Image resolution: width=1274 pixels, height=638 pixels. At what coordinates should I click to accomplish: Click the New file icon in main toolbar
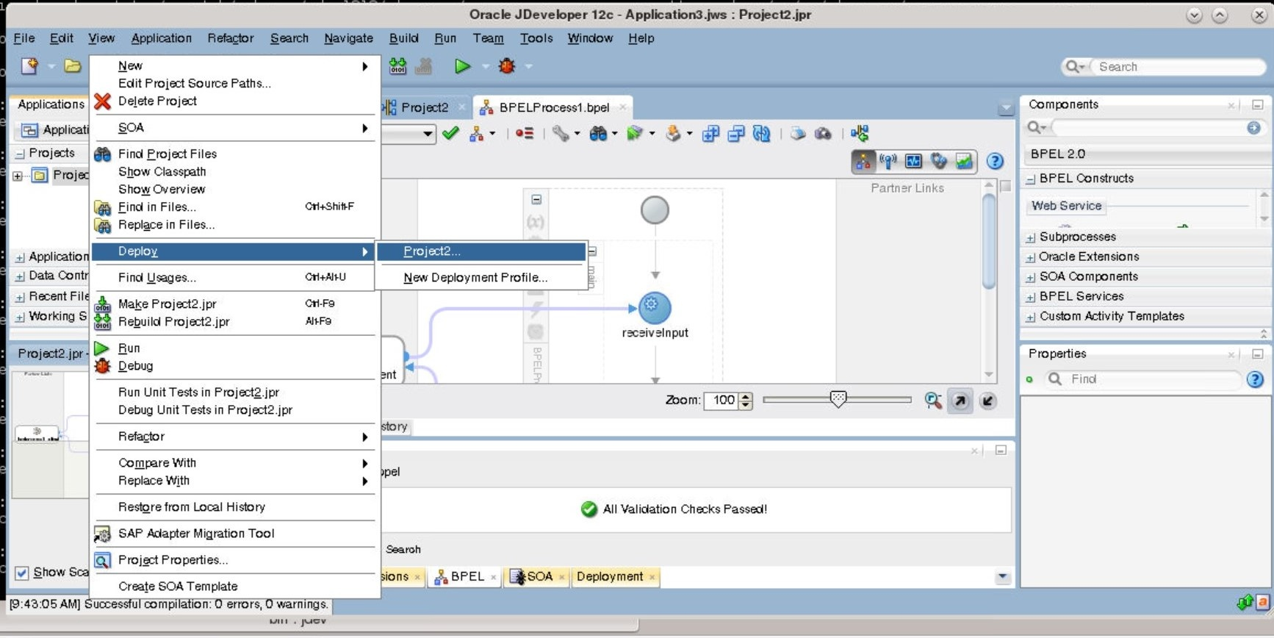pos(29,66)
